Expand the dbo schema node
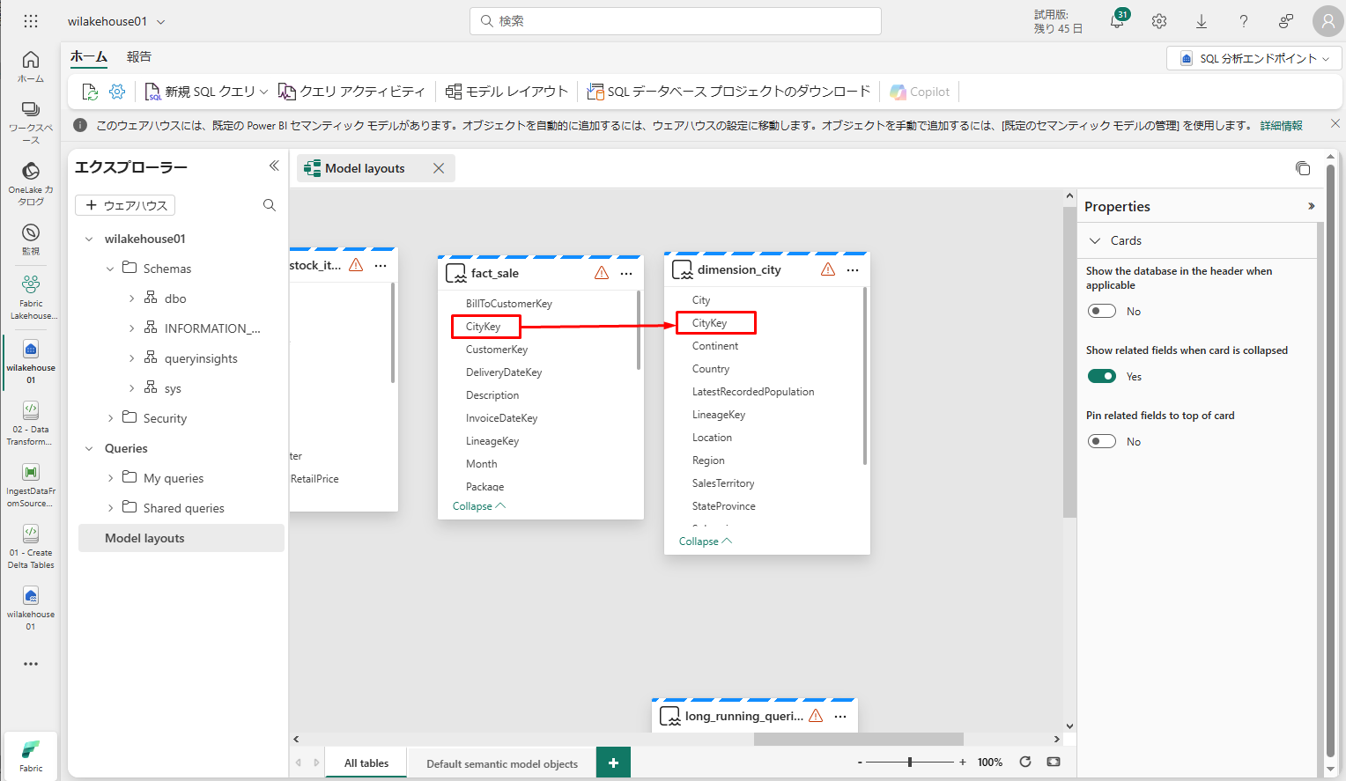The image size is (1346, 781). [132, 298]
